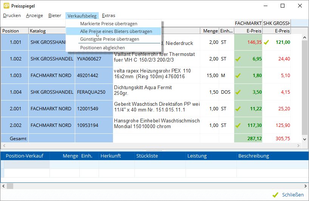
Task: Click green checkmark beside 117,30 price
Action: click(x=238, y=125)
